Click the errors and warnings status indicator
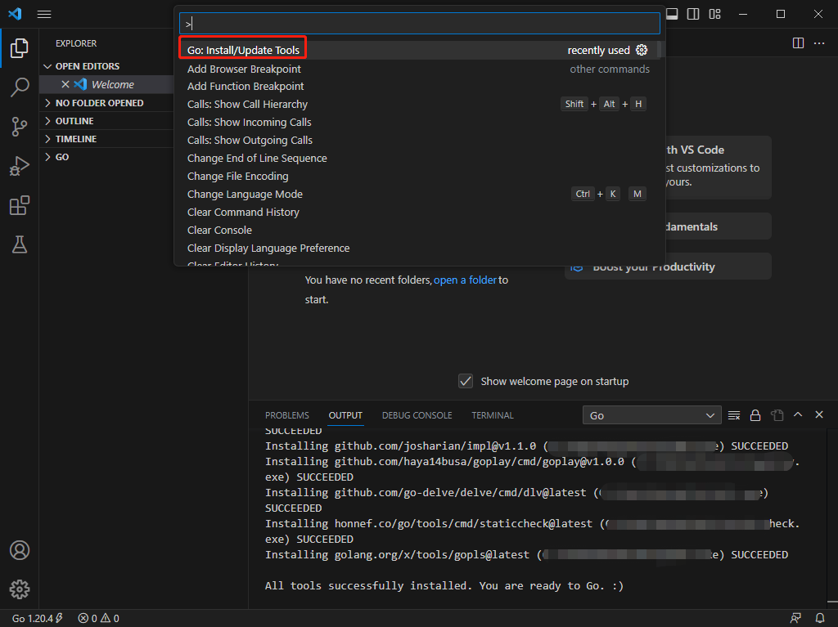Viewport: 838px width, 627px height. 99,619
